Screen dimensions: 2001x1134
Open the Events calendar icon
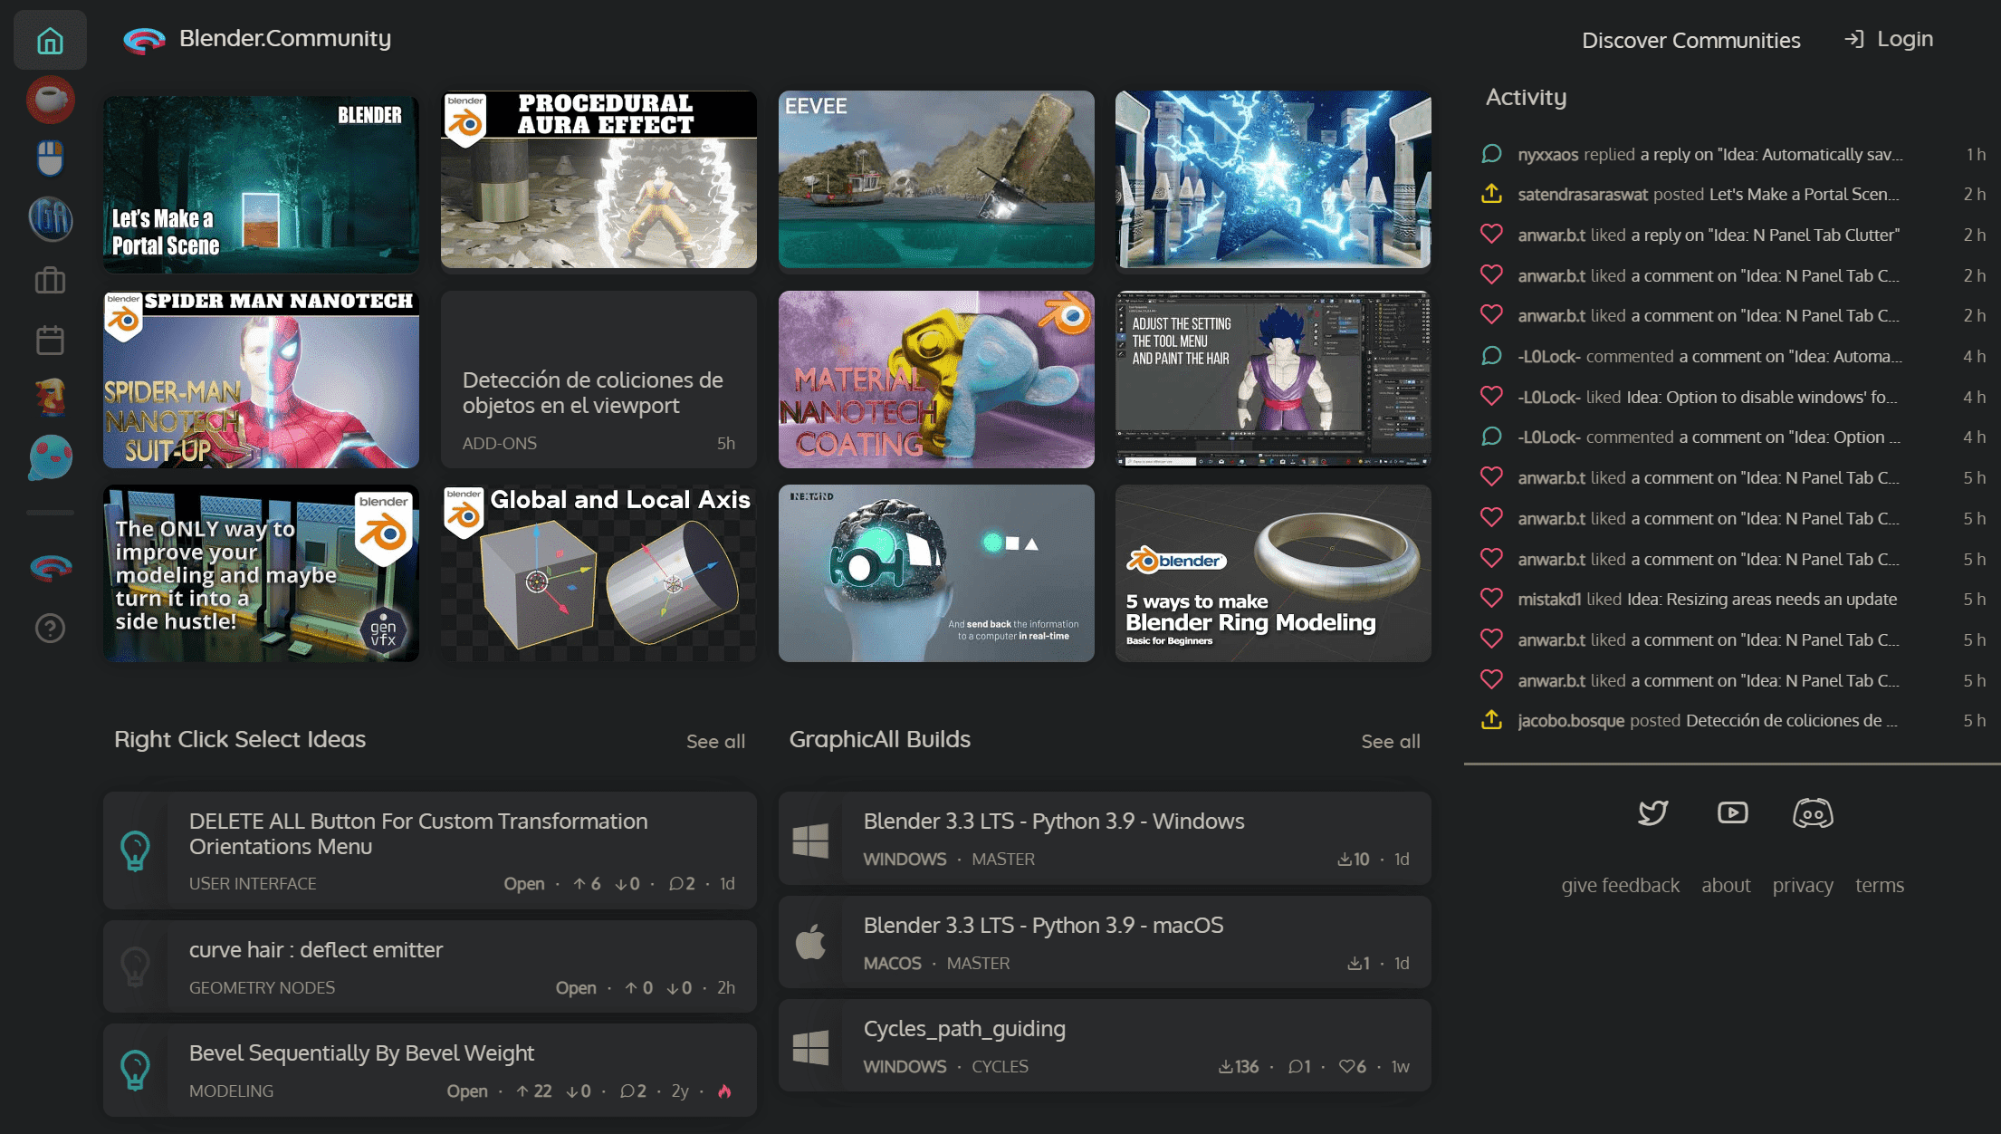tap(50, 340)
